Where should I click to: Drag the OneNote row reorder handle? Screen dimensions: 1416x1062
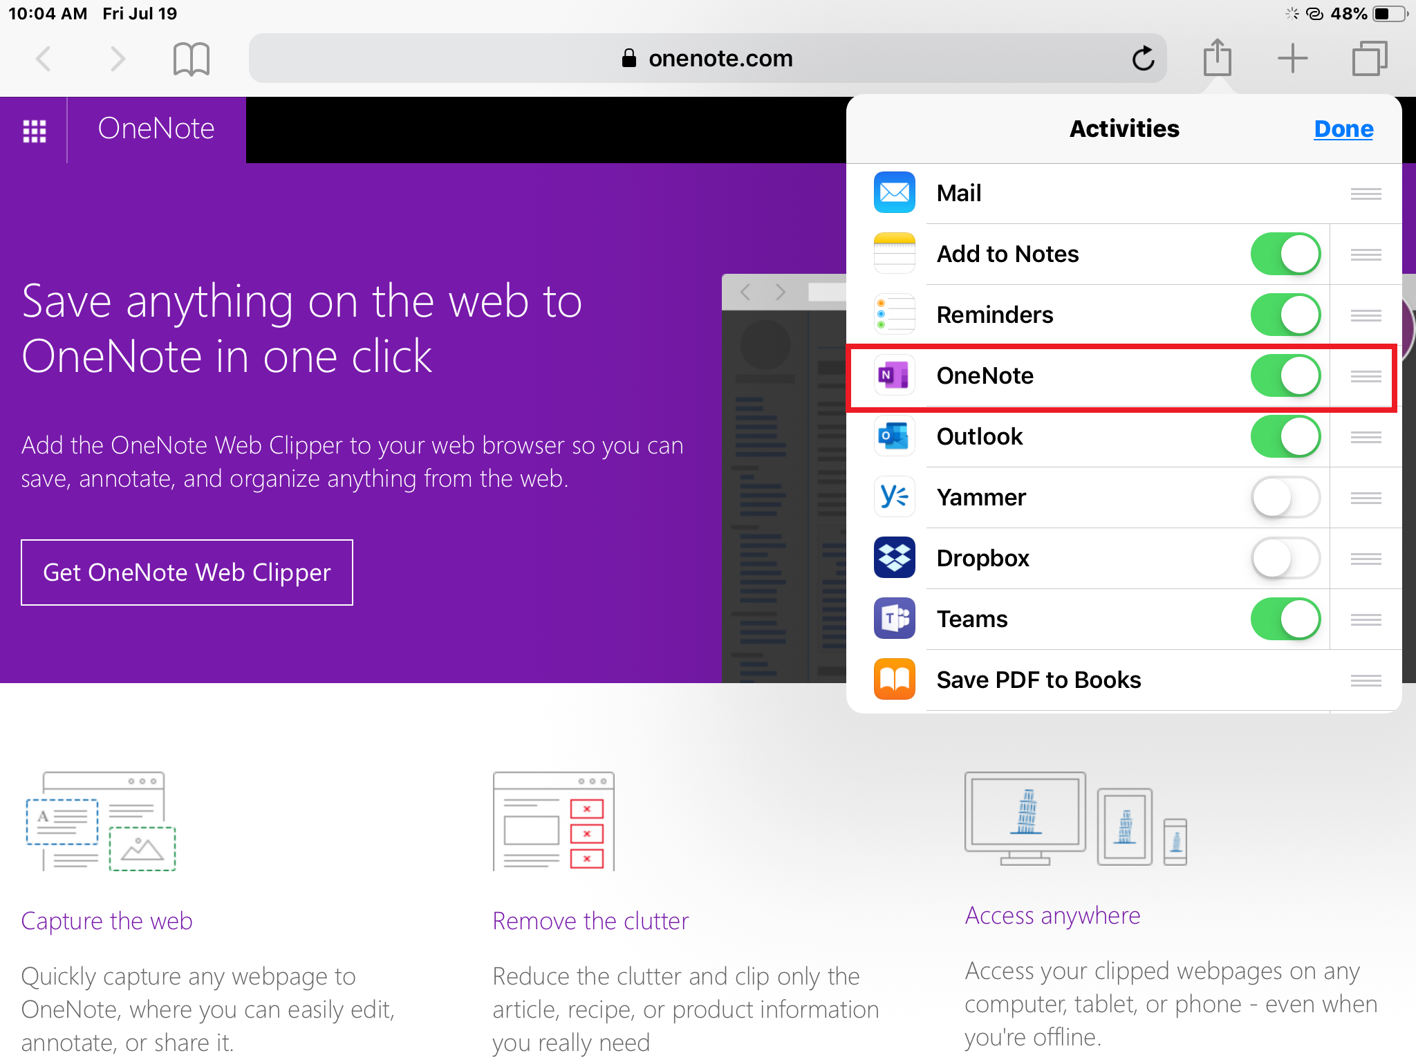click(x=1366, y=376)
